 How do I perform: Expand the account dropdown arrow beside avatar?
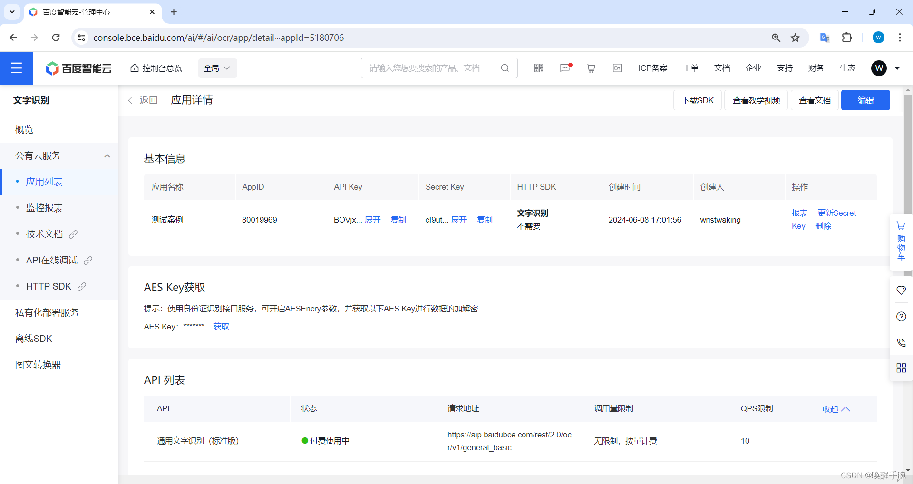coord(897,68)
